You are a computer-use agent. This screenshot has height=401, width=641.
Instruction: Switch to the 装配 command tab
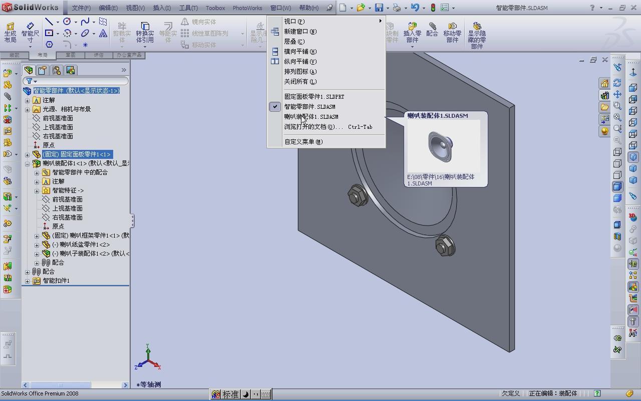point(14,55)
